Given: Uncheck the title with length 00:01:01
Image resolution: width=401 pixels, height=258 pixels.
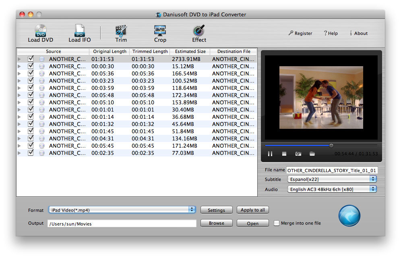Looking at the screenshot, I should pos(31,109).
